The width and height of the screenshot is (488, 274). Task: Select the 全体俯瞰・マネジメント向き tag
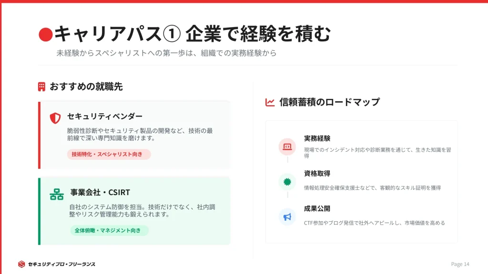[x=109, y=231]
